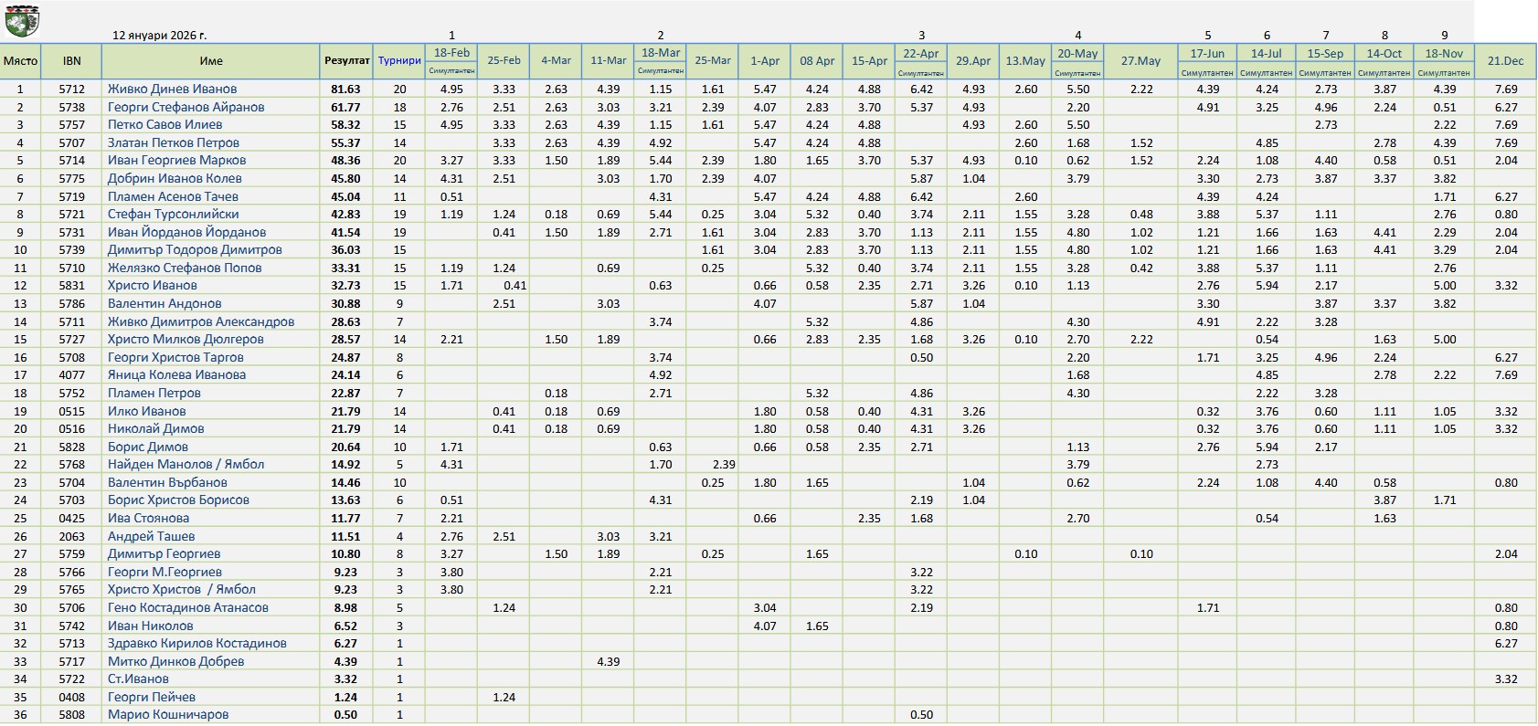
Task: Click the date cell 12 януари 2026 г.
Action: (x=160, y=36)
